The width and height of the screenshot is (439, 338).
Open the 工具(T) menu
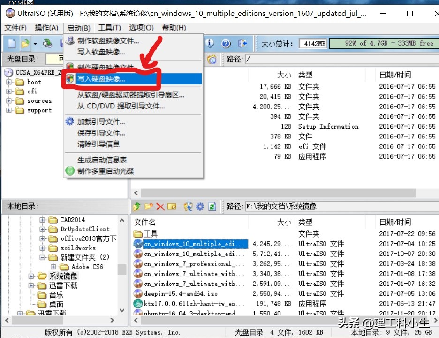point(109,27)
